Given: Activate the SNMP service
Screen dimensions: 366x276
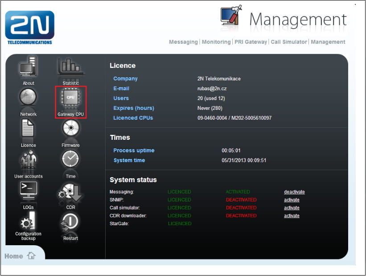Looking at the screenshot, I should pos(292,200).
